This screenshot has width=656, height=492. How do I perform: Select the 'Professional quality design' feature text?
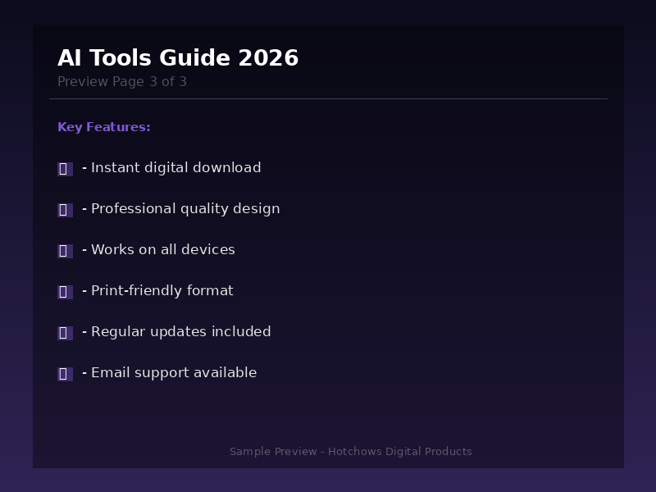coord(185,209)
